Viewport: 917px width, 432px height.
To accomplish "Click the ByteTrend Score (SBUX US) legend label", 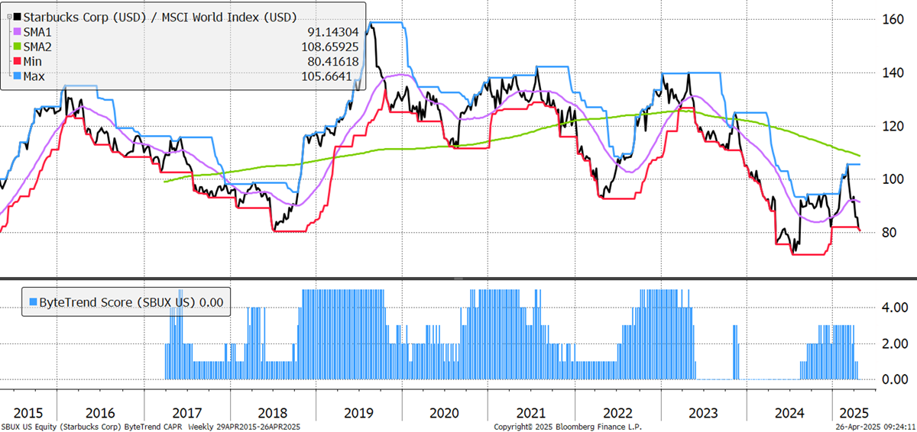I will click(x=116, y=302).
